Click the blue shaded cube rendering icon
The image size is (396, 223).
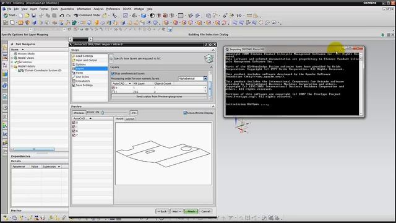[x=144, y=15]
